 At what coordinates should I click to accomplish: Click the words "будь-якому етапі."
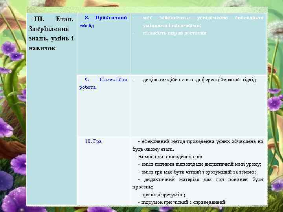(x=153, y=149)
